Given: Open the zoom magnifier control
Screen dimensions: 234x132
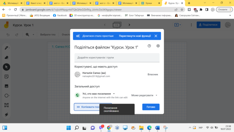Looking at the screenshot, I should click(27, 35).
